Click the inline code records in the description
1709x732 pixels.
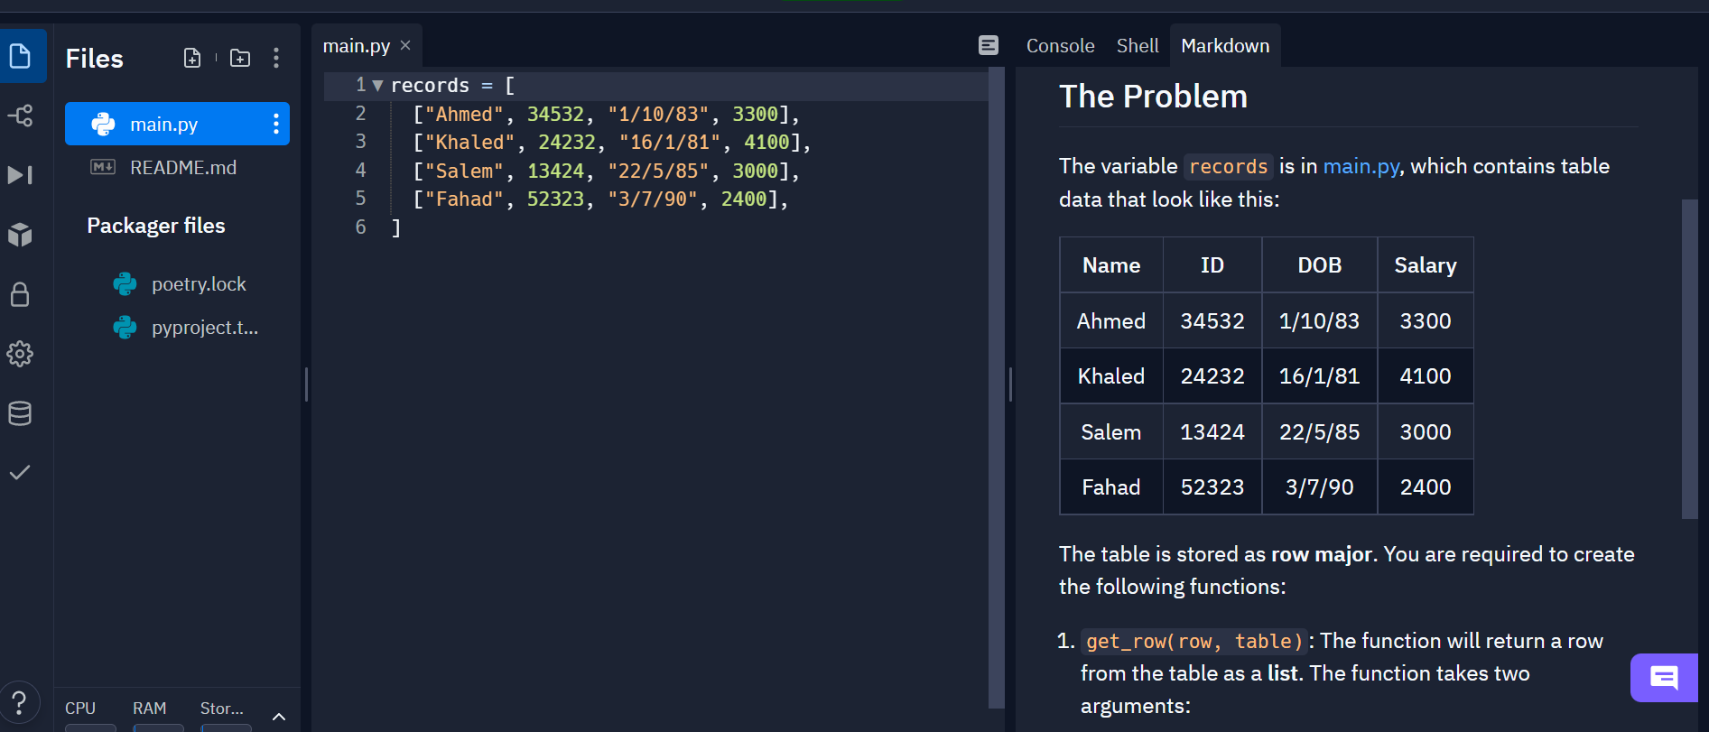pos(1228,166)
